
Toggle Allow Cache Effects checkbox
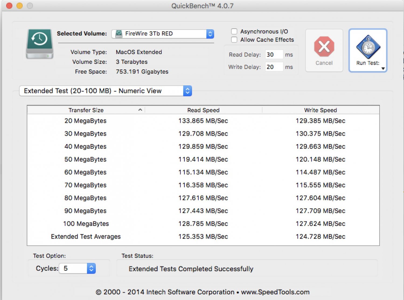(234, 40)
